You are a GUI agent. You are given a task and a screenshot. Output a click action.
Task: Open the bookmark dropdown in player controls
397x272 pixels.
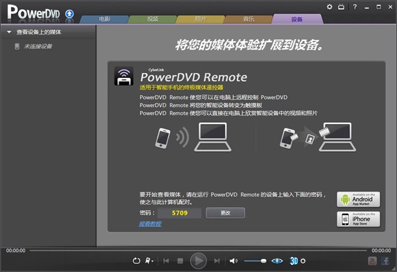(149, 261)
